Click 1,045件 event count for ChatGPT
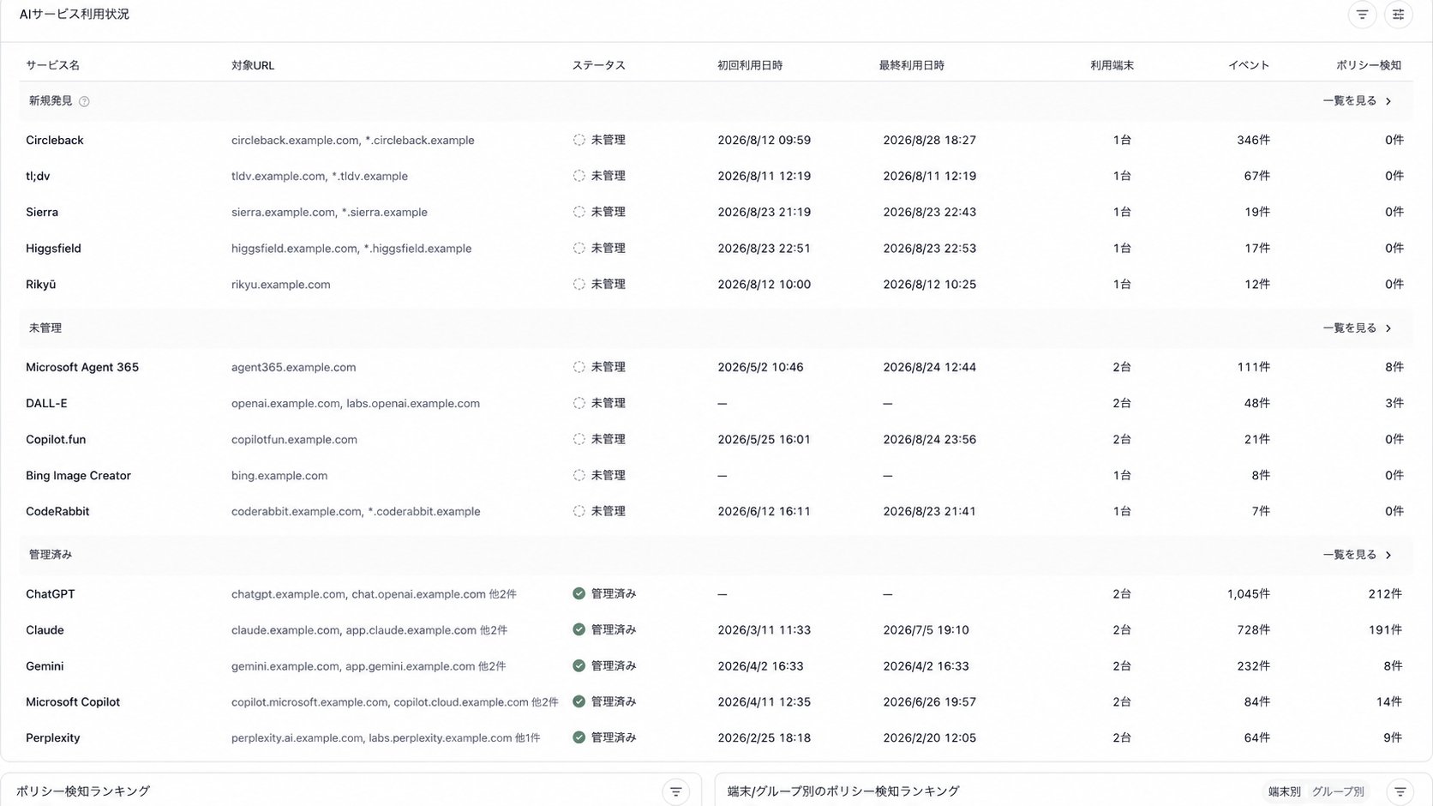The width and height of the screenshot is (1433, 806). pyautogui.click(x=1249, y=593)
